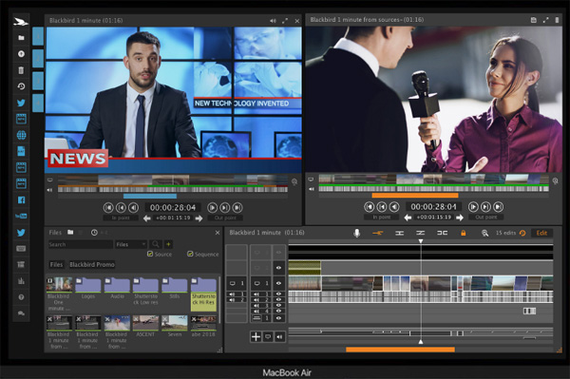Click the In point button in the left viewer
The image size is (570, 379).
coord(121,218)
